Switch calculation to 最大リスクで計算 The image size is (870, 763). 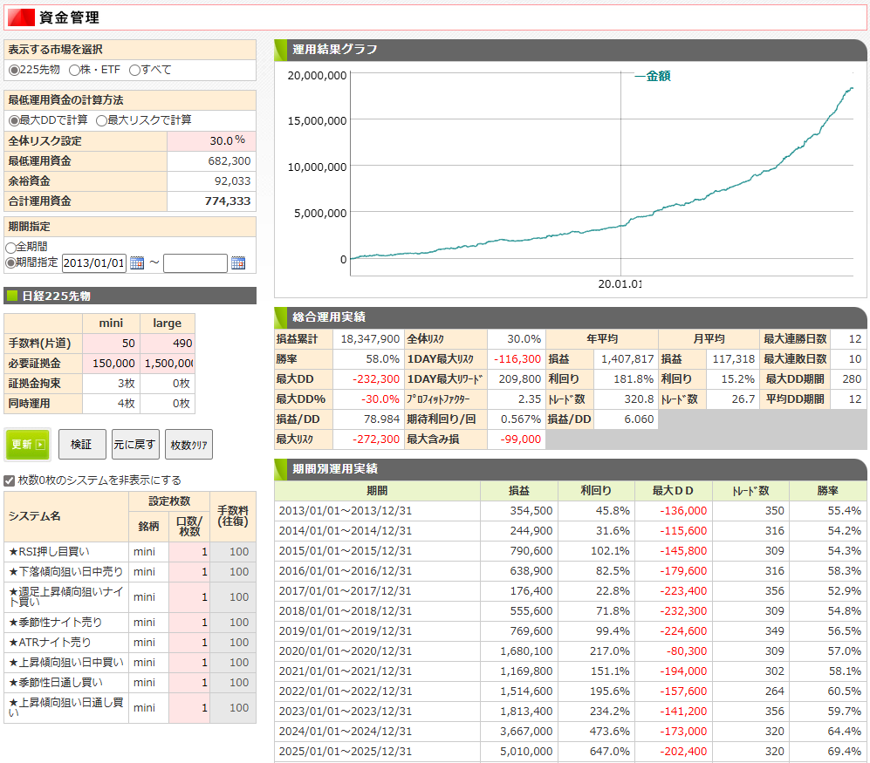click(x=101, y=120)
